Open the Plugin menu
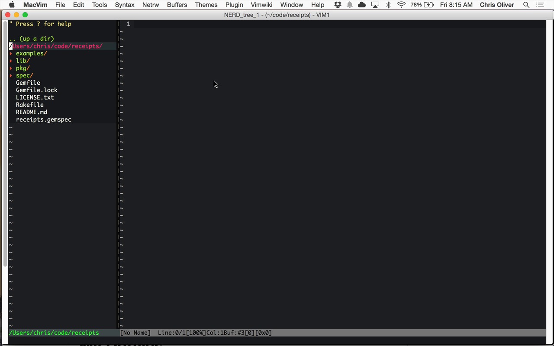The image size is (554, 346). click(234, 5)
